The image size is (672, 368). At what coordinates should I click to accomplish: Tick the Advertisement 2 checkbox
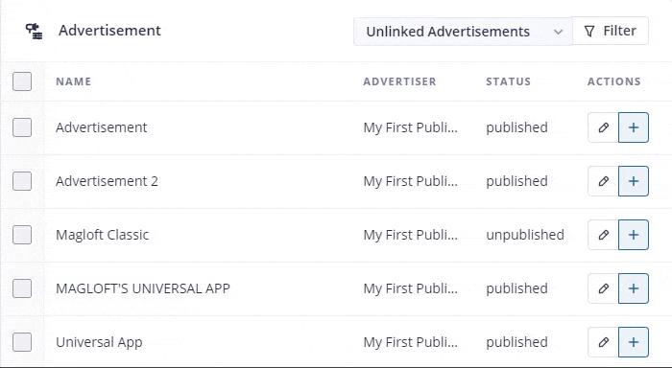point(22,181)
